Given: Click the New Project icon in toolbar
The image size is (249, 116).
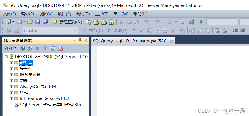Looking at the screenshot, I should pyautogui.click(x=7, y=22).
